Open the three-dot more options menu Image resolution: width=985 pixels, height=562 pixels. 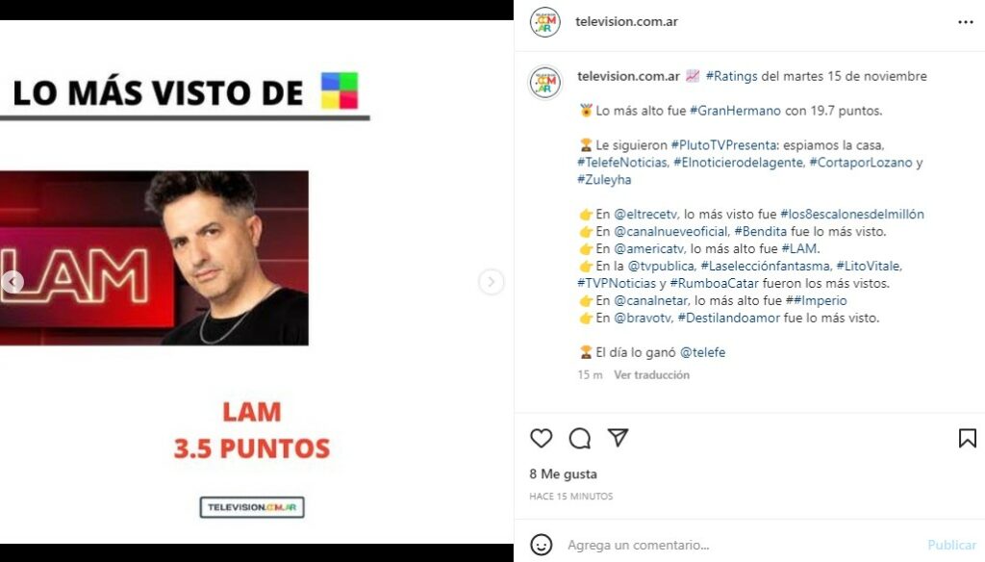[x=966, y=22]
